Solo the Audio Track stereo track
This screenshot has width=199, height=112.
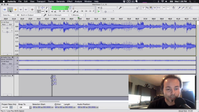point(10,63)
